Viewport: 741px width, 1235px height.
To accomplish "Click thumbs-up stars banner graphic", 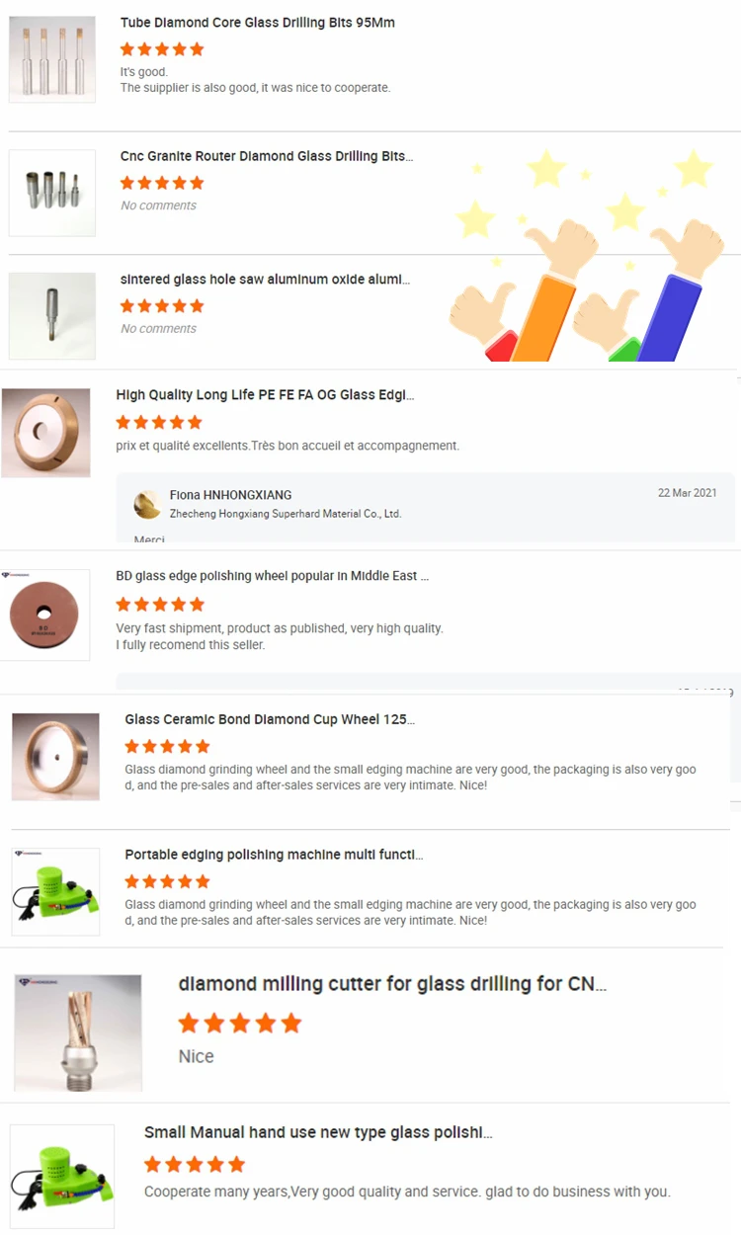I will coord(587,254).
